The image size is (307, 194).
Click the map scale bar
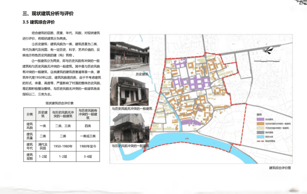pos(267,61)
